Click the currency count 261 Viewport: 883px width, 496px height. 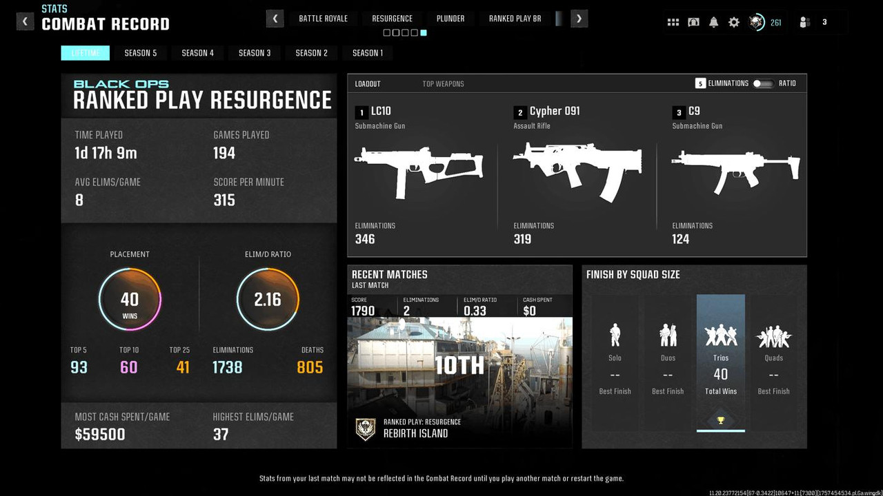point(775,23)
